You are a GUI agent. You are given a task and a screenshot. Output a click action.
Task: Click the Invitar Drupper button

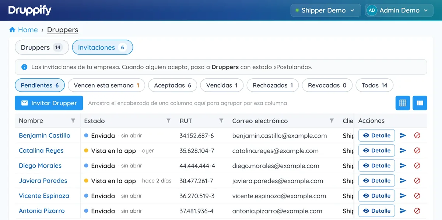(49, 103)
